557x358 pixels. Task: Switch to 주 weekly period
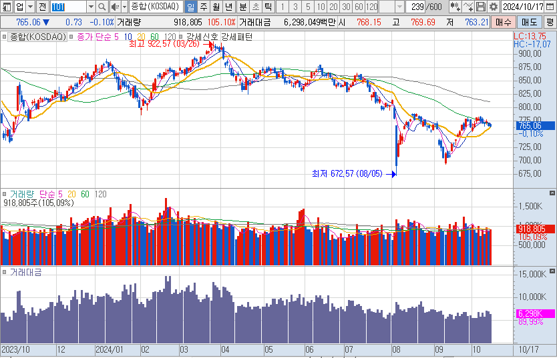[x=204, y=7]
